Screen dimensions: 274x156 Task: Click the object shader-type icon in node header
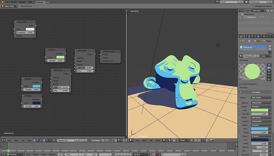44,140
